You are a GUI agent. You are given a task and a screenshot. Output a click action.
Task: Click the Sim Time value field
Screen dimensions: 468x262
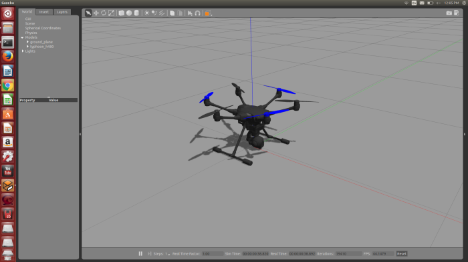(255, 253)
